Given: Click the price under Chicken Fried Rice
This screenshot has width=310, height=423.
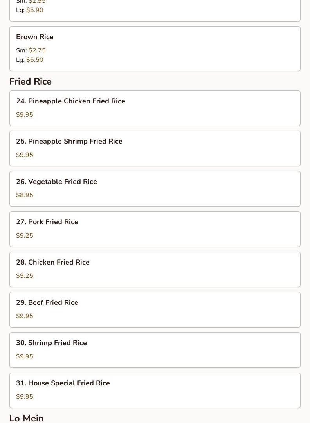Looking at the screenshot, I should pos(25,276).
